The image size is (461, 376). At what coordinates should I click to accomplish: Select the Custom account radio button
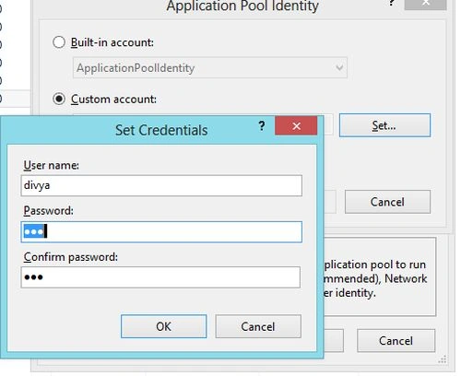(x=59, y=99)
